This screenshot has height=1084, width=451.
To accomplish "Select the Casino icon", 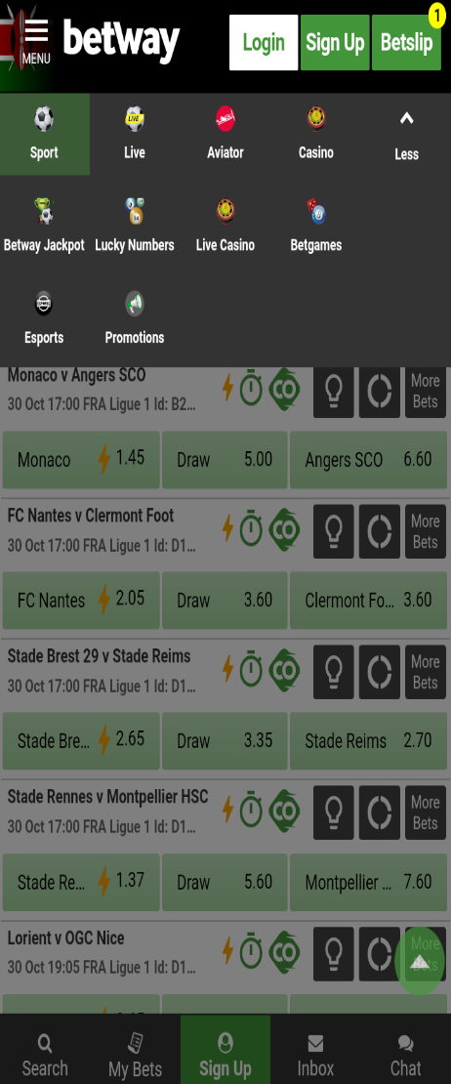I will click(x=315, y=119).
